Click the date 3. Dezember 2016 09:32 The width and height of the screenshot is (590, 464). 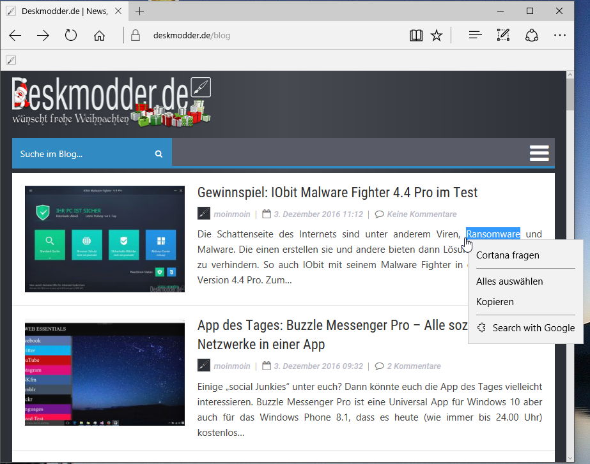[318, 366]
